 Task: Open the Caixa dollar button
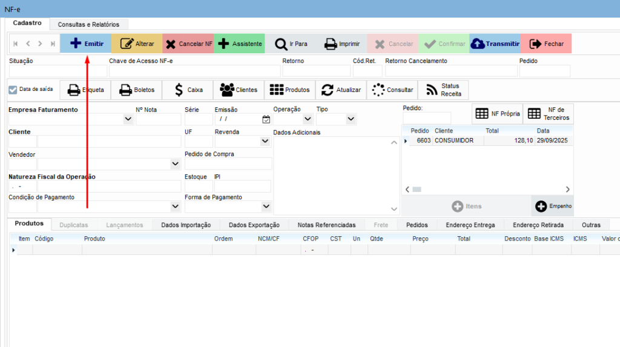pos(188,90)
